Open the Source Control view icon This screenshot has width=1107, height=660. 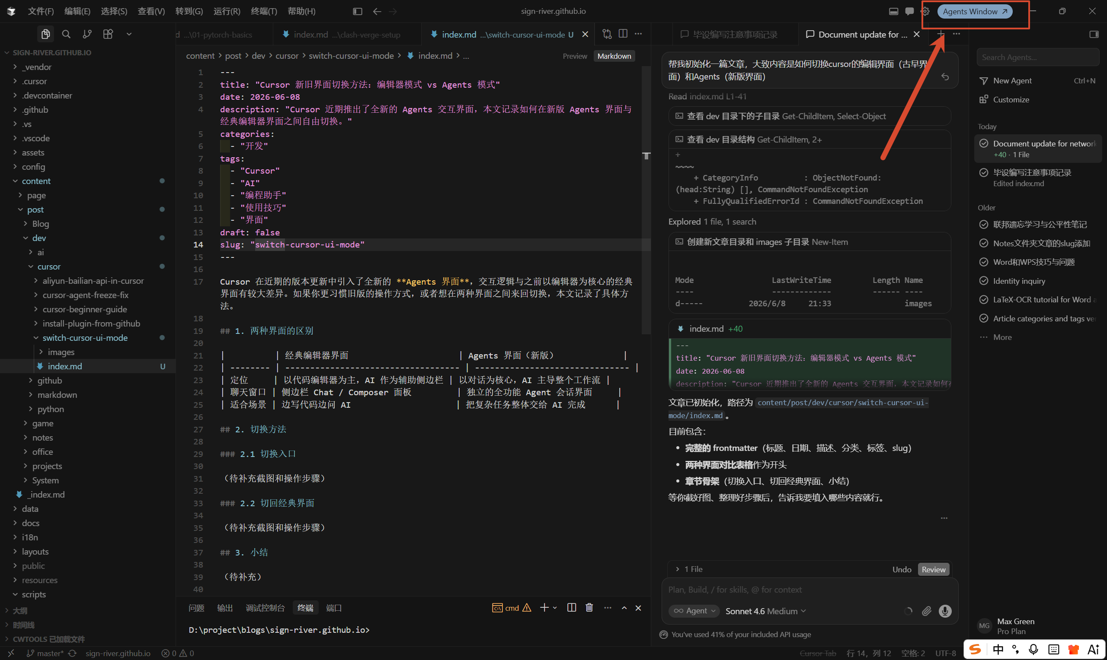point(87,34)
